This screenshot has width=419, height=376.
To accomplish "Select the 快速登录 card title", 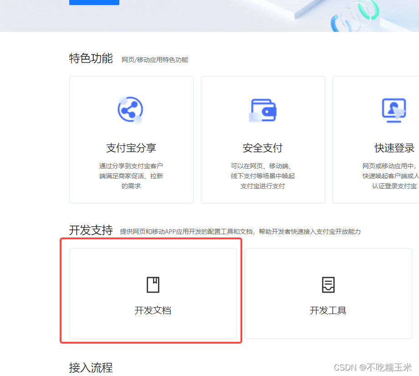I will (394, 148).
